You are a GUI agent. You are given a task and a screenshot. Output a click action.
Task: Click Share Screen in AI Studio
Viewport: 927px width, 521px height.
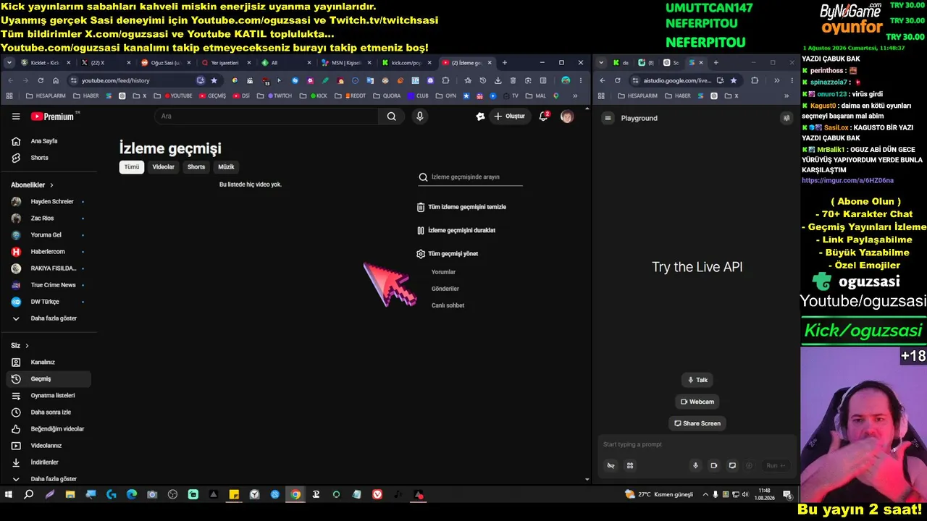[x=697, y=423]
